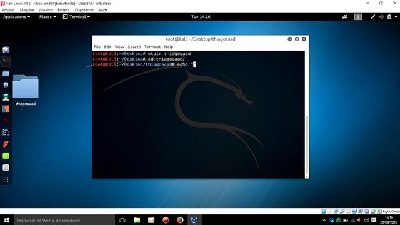Open the red F Faraday dock icon
Screen dimensions: 400x225
click(x=6, y=144)
